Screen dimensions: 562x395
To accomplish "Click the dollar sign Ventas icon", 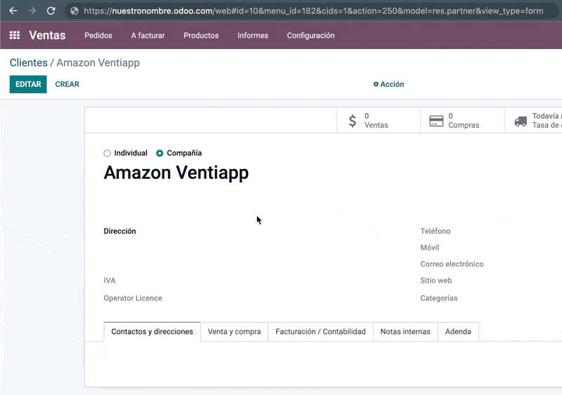I will (x=353, y=121).
